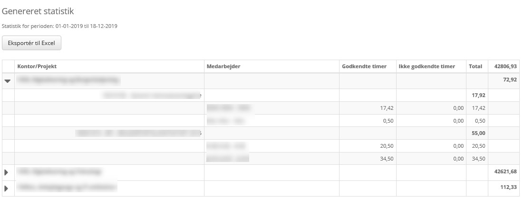This screenshot has width=524, height=206.
Task: Click the Eksportér til Excel button
Action: pos(31,43)
